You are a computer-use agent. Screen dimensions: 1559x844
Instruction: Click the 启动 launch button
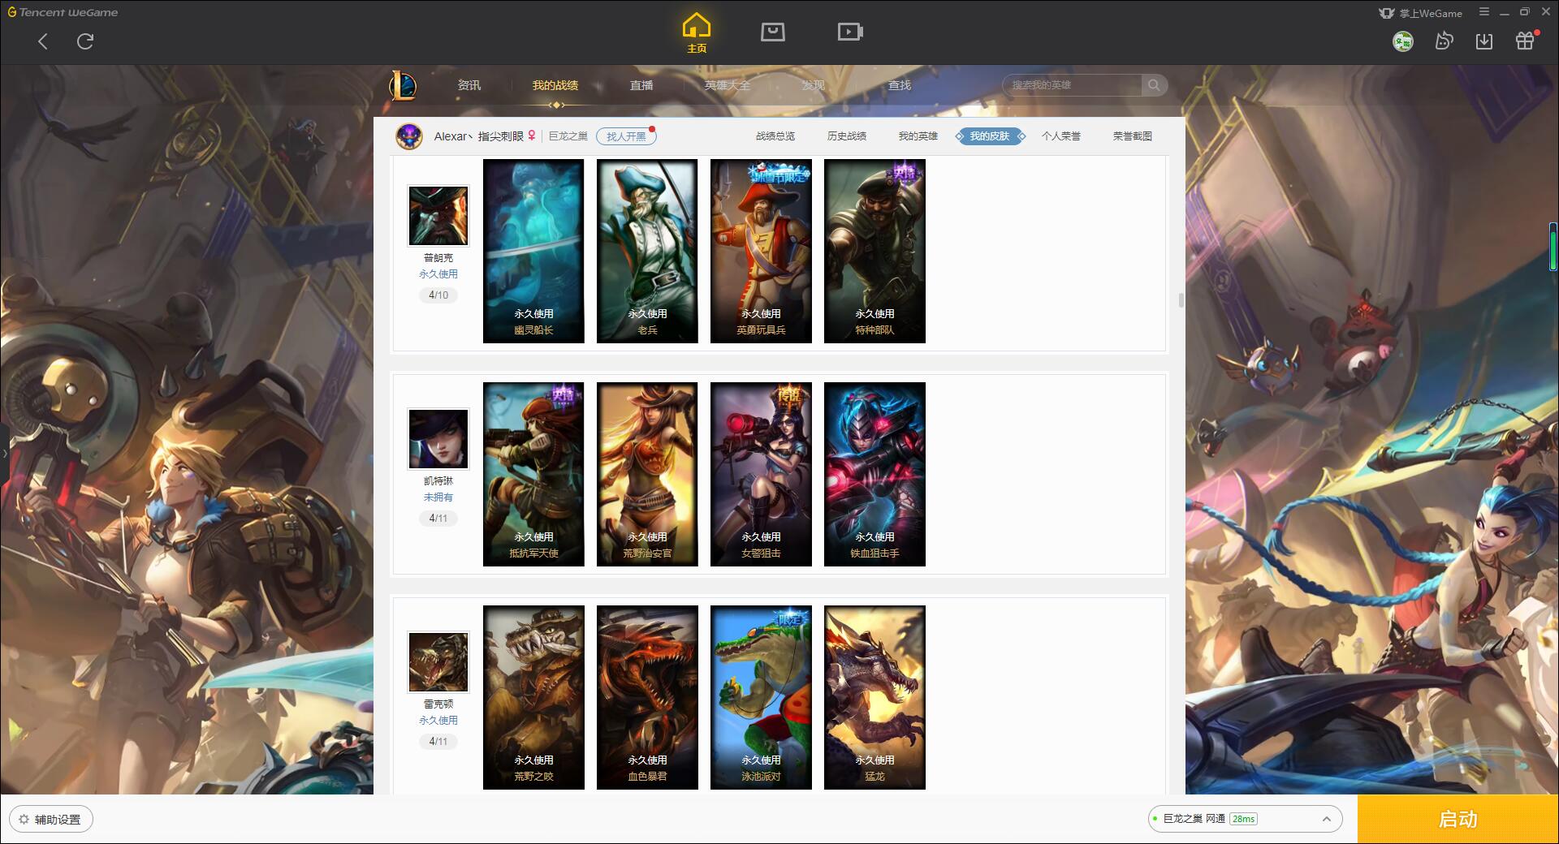click(x=1458, y=819)
